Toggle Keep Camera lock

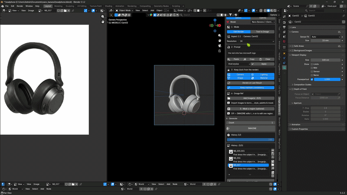click(239, 75)
